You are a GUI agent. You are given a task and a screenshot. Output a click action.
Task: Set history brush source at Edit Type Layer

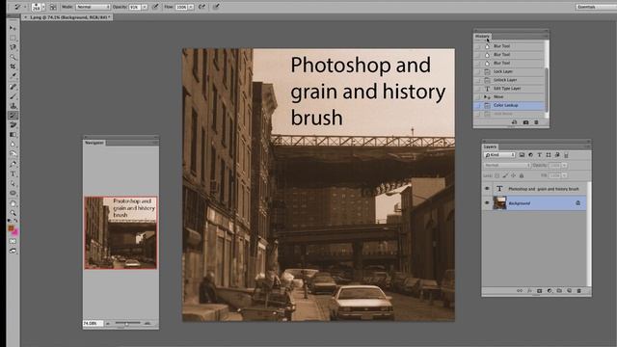[478, 89]
